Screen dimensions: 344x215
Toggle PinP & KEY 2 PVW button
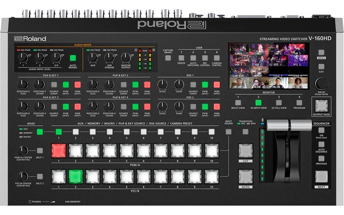(135, 85)
